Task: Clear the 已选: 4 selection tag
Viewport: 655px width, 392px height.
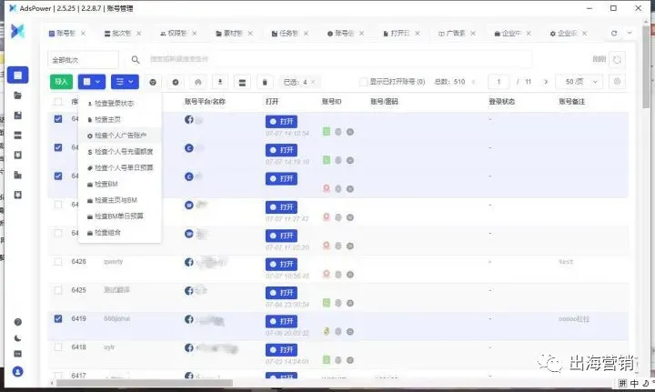Action: (x=314, y=82)
